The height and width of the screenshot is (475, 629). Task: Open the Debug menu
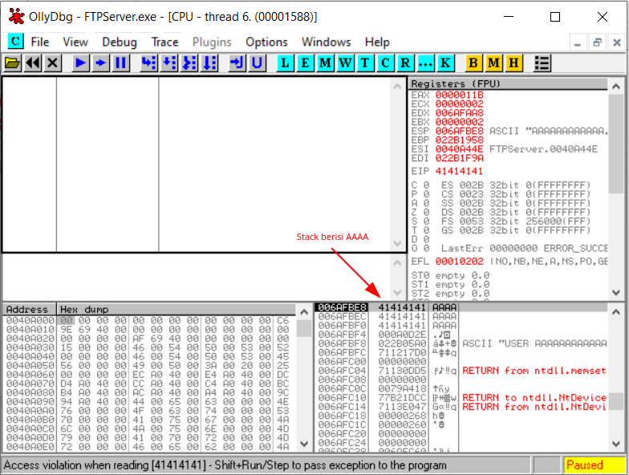[119, 42]
